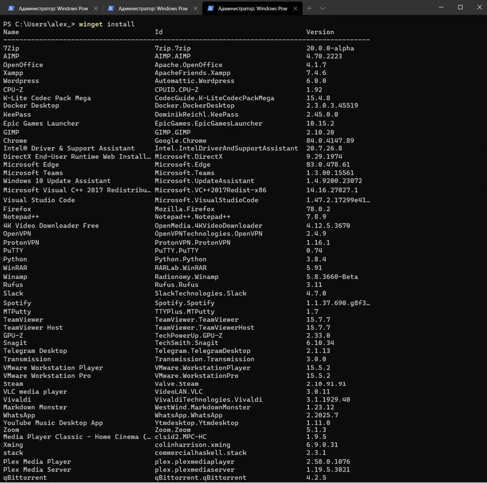Image resolution: width=487 pixels, height=483 pixels.
Task: Click the "Mozilla.Firefox" Id entry
Action: 184,209
